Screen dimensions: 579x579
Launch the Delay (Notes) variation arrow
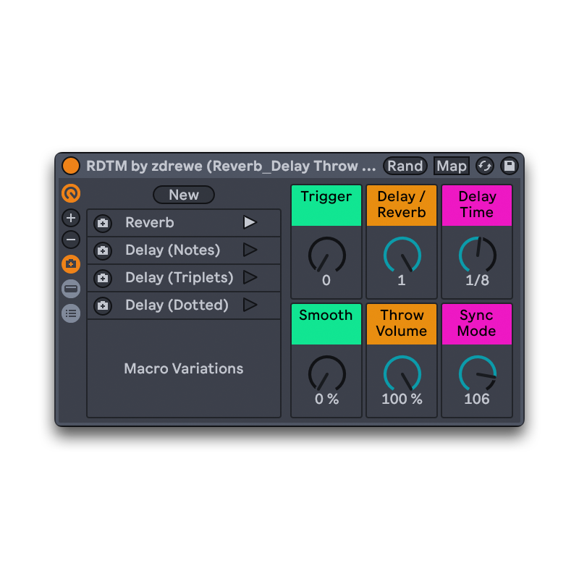click(250, 250)
